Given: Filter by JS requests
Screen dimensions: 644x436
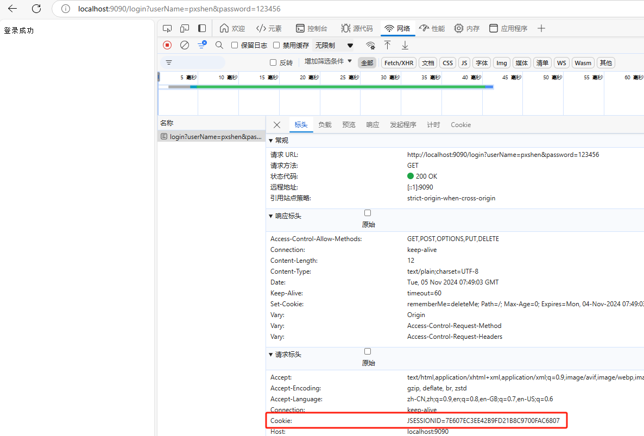Looking at the screenshot, I should [464, 63].
